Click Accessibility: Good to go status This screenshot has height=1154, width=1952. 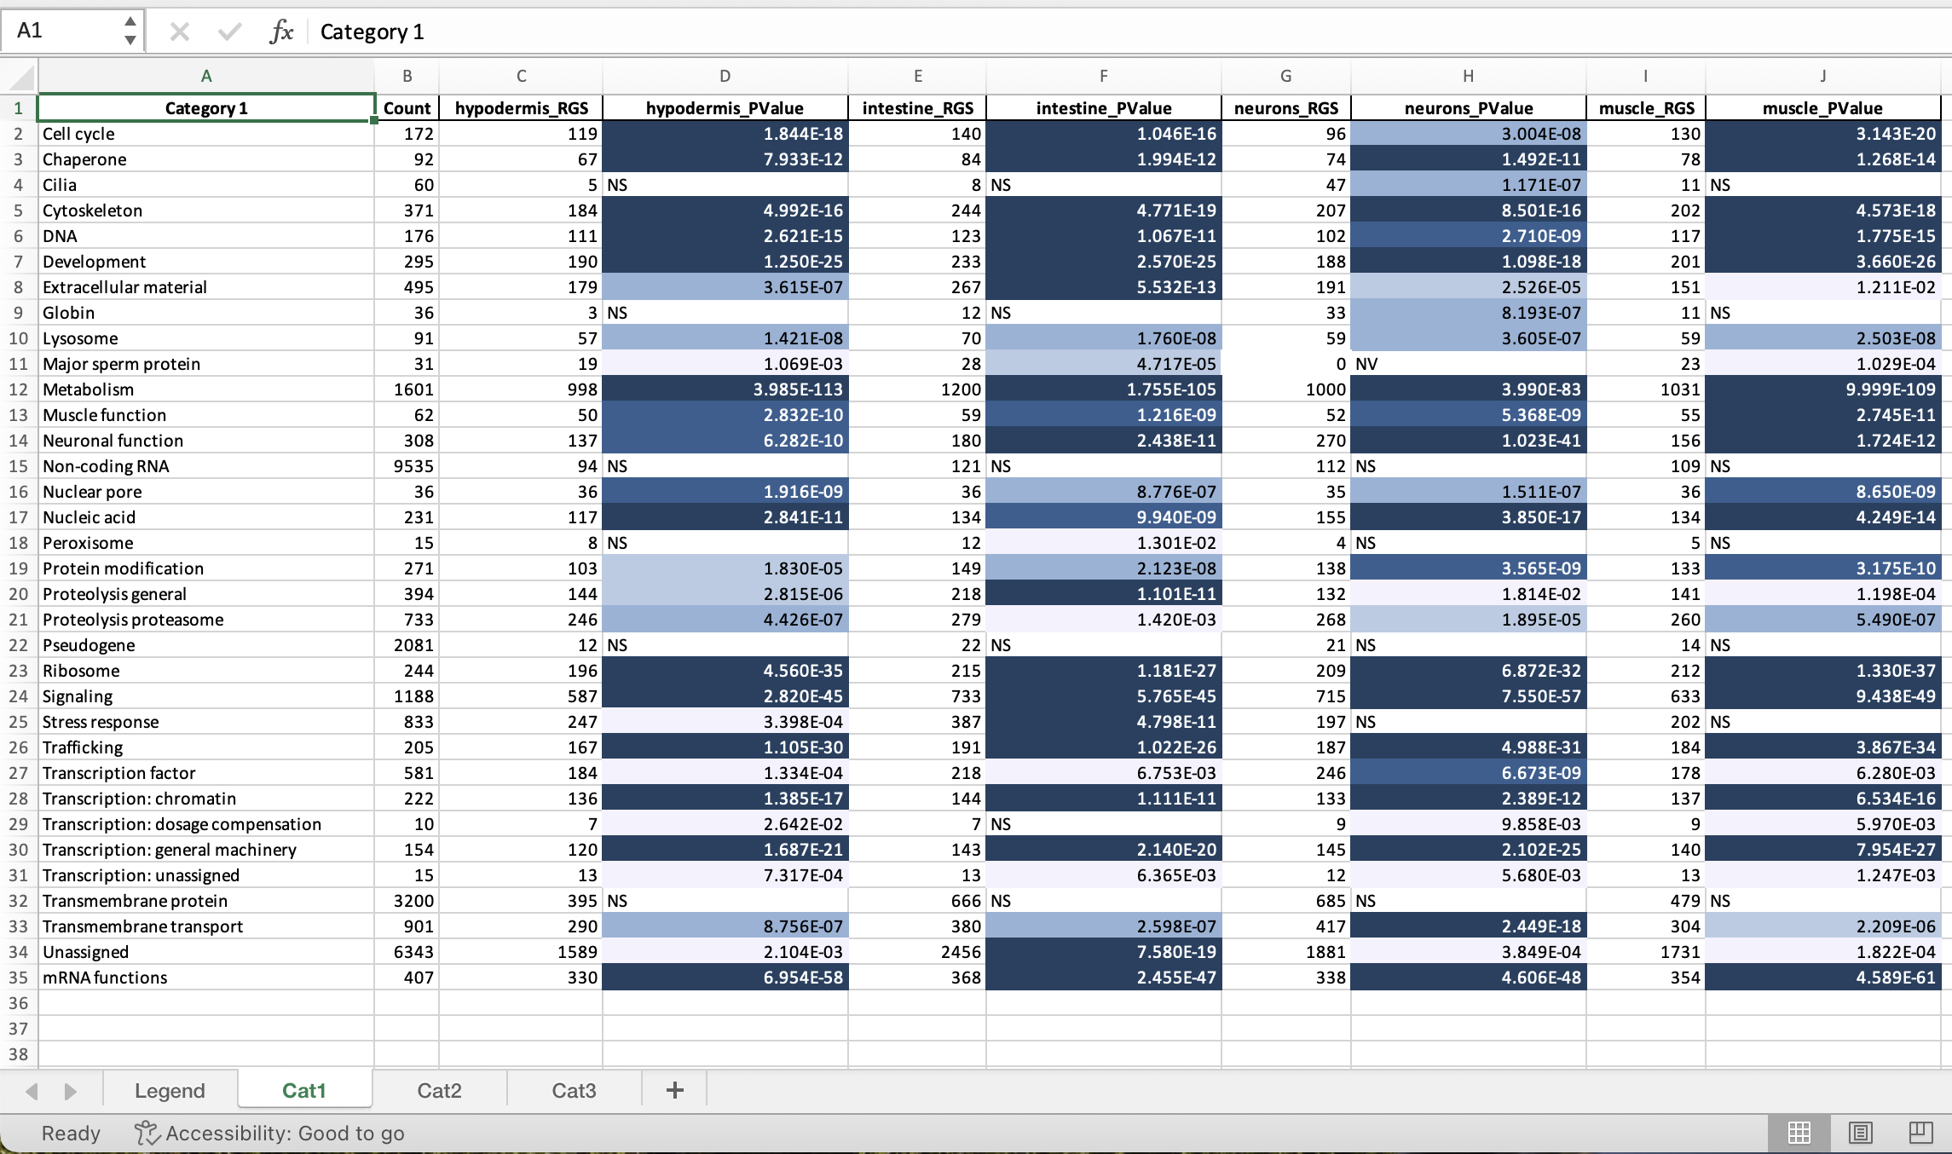[x=269, y=1133]
